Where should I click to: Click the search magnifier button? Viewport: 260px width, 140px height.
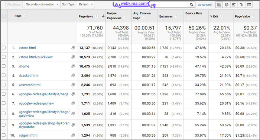(x=192, y=4)
